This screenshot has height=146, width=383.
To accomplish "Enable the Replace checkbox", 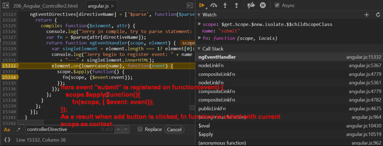I will (140, 129).
